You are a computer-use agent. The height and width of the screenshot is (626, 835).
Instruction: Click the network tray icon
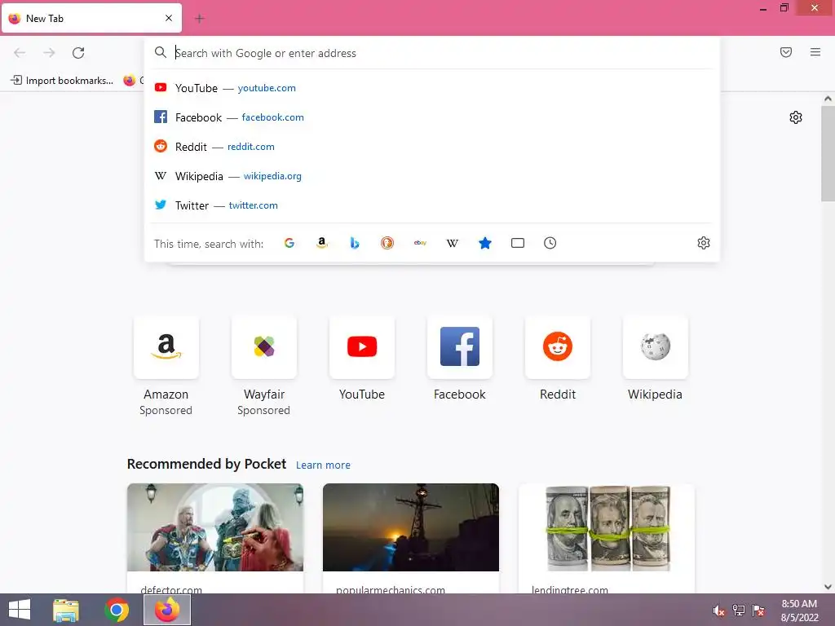pos(739,611)
